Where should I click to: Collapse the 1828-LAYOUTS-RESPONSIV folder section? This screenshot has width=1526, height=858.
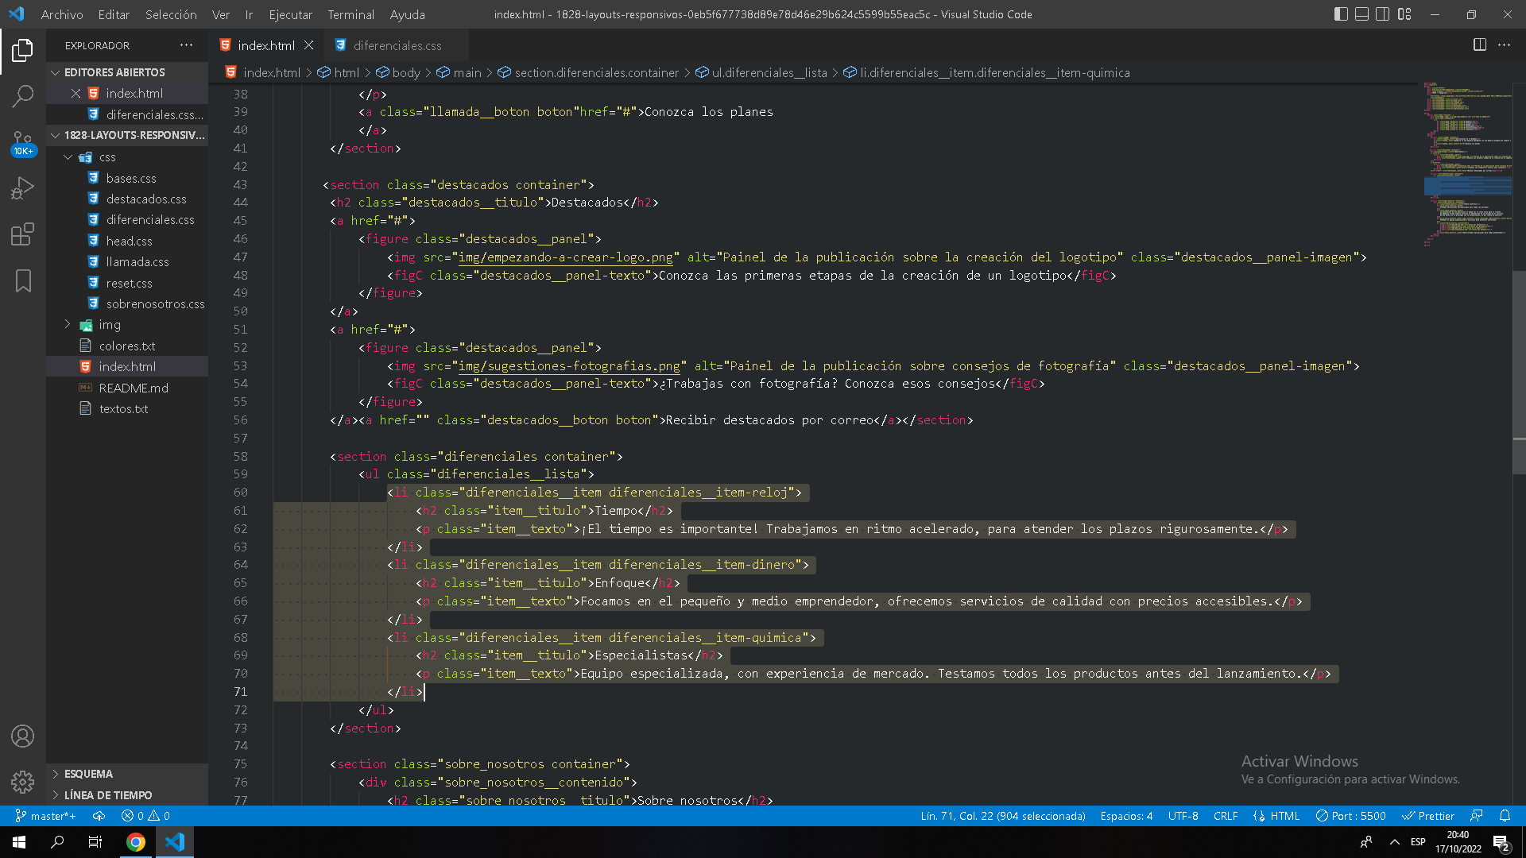(x=127, y=135)
